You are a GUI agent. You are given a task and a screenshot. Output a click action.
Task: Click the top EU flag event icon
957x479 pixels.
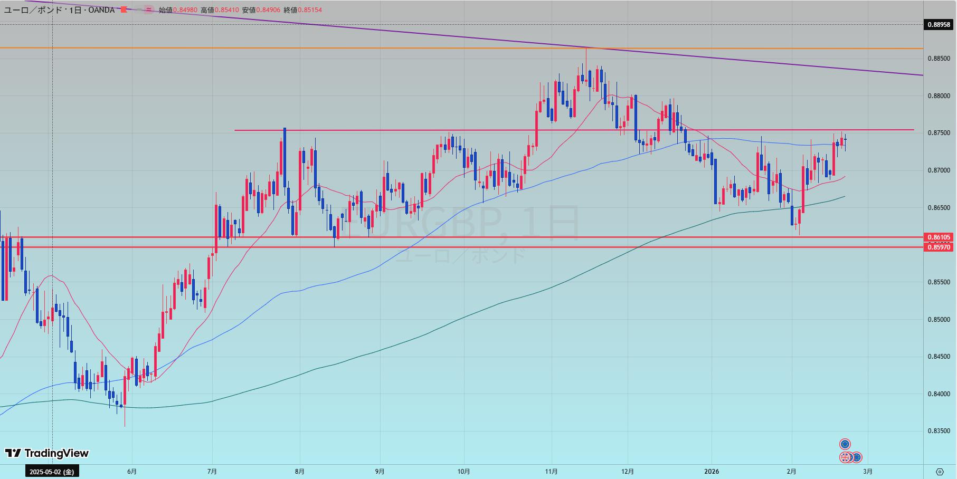pyautogui.click(x=845, y=444)
